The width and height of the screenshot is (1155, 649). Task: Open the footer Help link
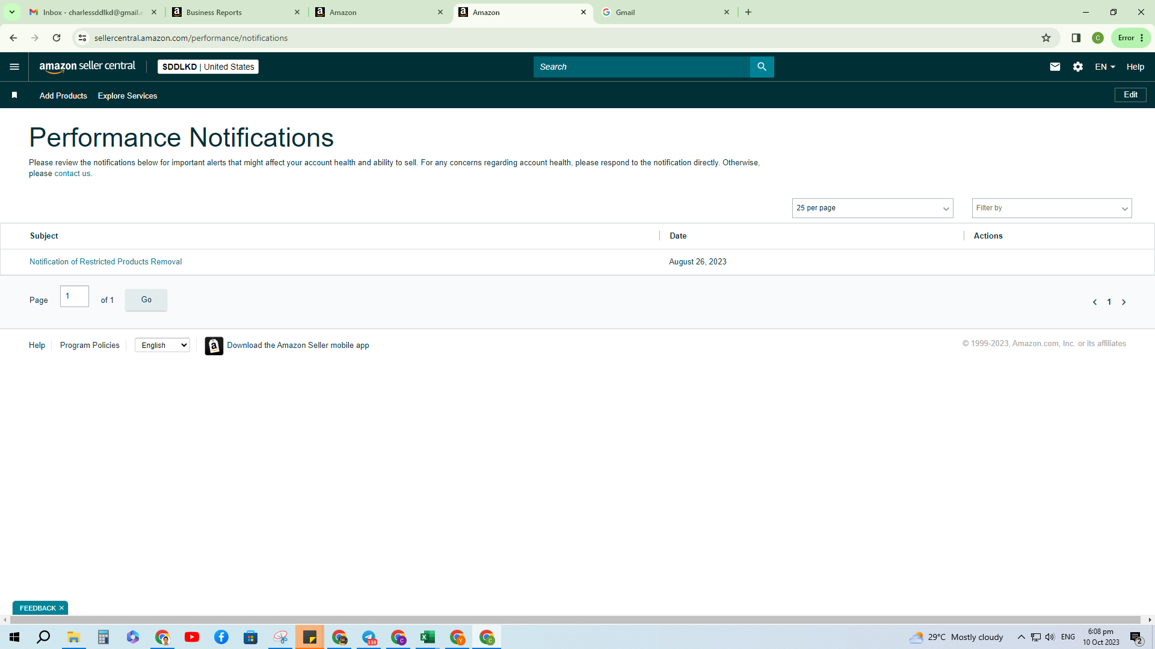pyautogui.click(x=37, y=346)
